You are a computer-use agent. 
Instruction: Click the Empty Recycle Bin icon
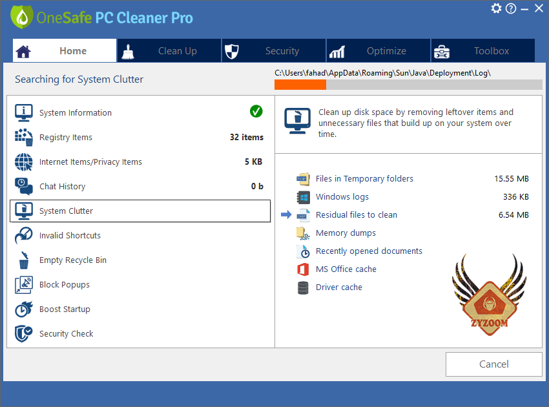pos(24,260)
